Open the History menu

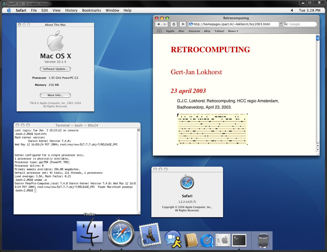click(71, 10)
